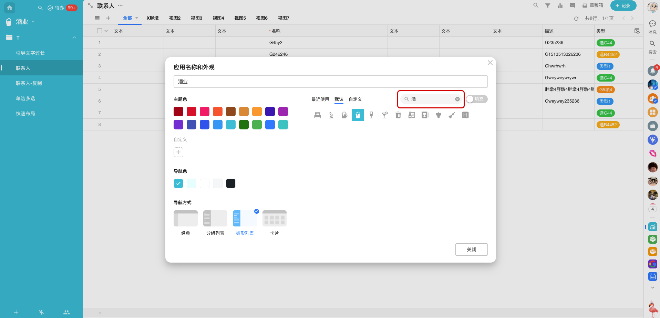Screen dimensions: 660x318
Task: Choose the cocktail martini glass icon
Action: coord(384,115)
